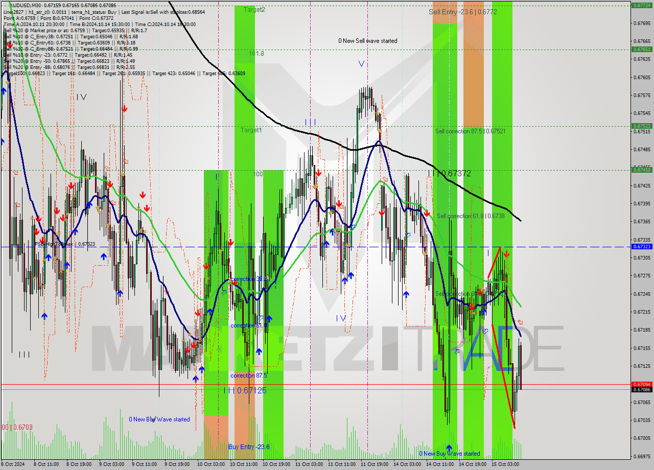Click the '15 Oct 03:00' time label
The height and width of the screenshot is (470, 654).
click(505, 464)
